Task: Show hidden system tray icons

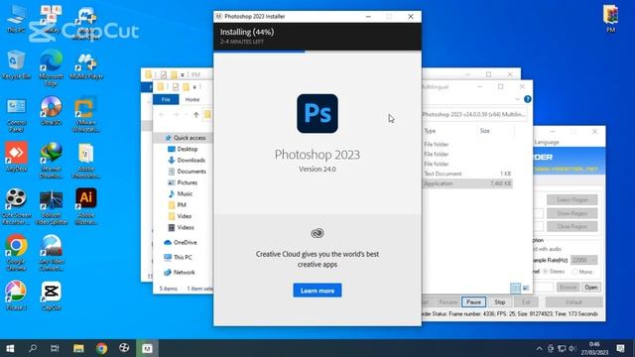Action: (539, 348)
